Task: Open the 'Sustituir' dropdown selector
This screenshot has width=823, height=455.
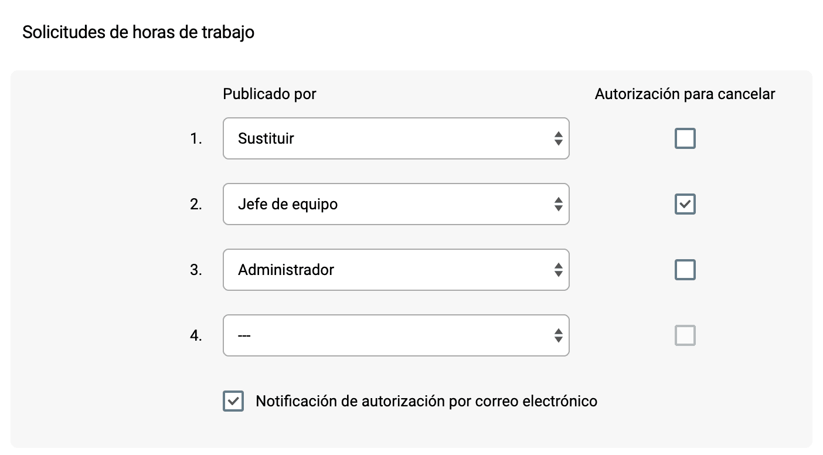Action: tap(396, 138)
